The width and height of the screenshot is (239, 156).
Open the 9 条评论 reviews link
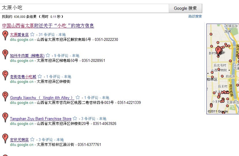tap(61, 56)
